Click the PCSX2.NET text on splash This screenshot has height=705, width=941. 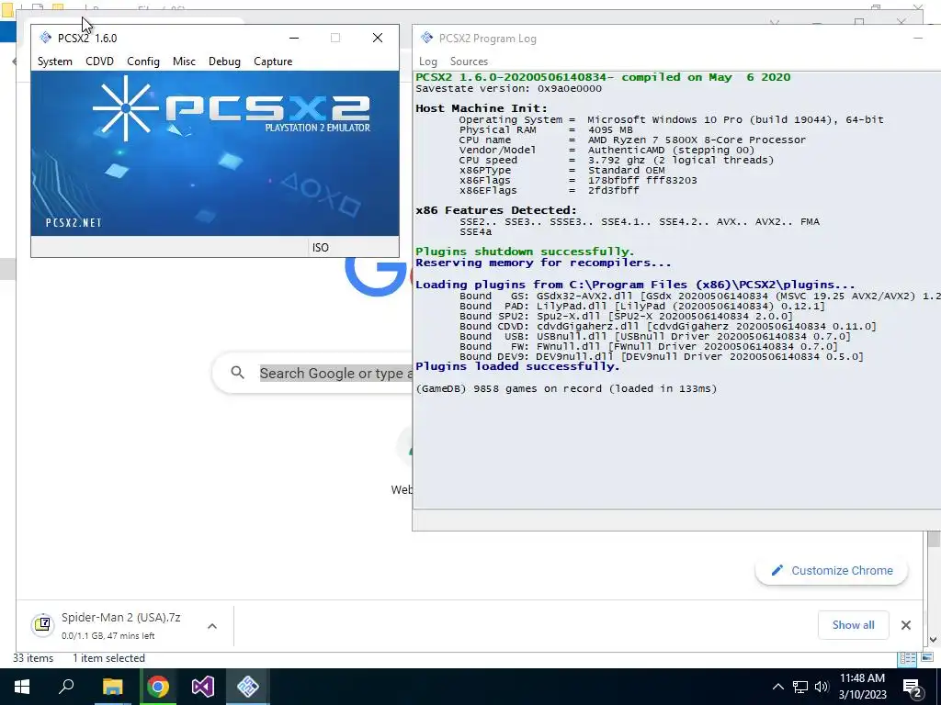coord(74,223)
